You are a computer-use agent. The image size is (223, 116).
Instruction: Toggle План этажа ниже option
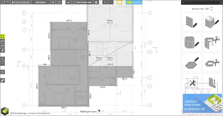82,2
